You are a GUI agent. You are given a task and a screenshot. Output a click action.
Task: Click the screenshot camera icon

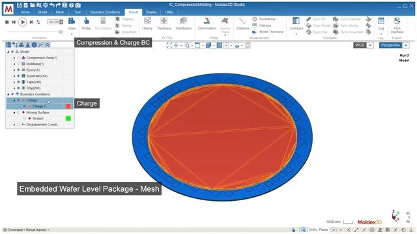[x=78, y=5]
